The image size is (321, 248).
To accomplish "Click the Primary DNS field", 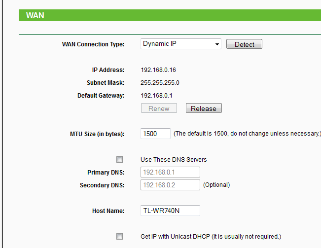I will pyautogui.click(x=170, y=172).
